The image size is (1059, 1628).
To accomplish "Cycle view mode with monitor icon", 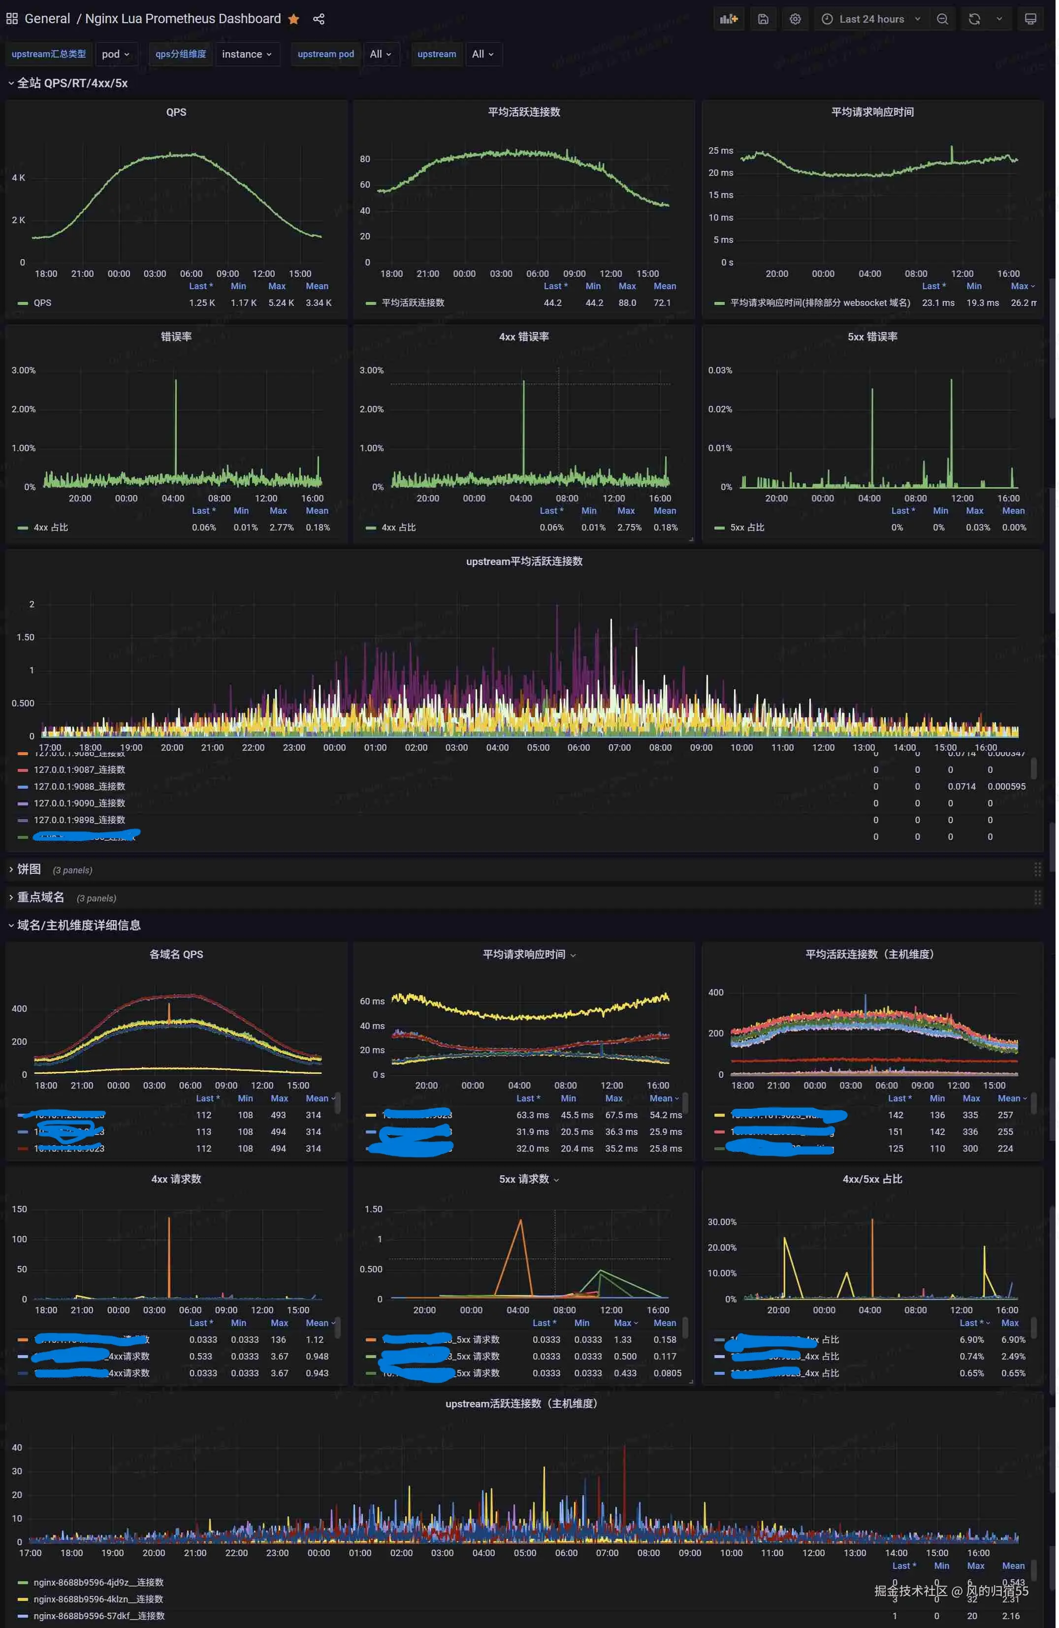I will (x=1030, y=19).
